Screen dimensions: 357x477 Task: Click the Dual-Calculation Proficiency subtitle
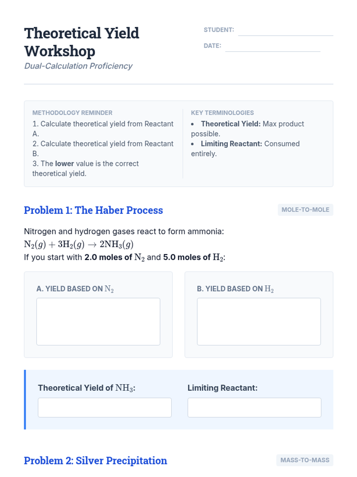point(78,66)
